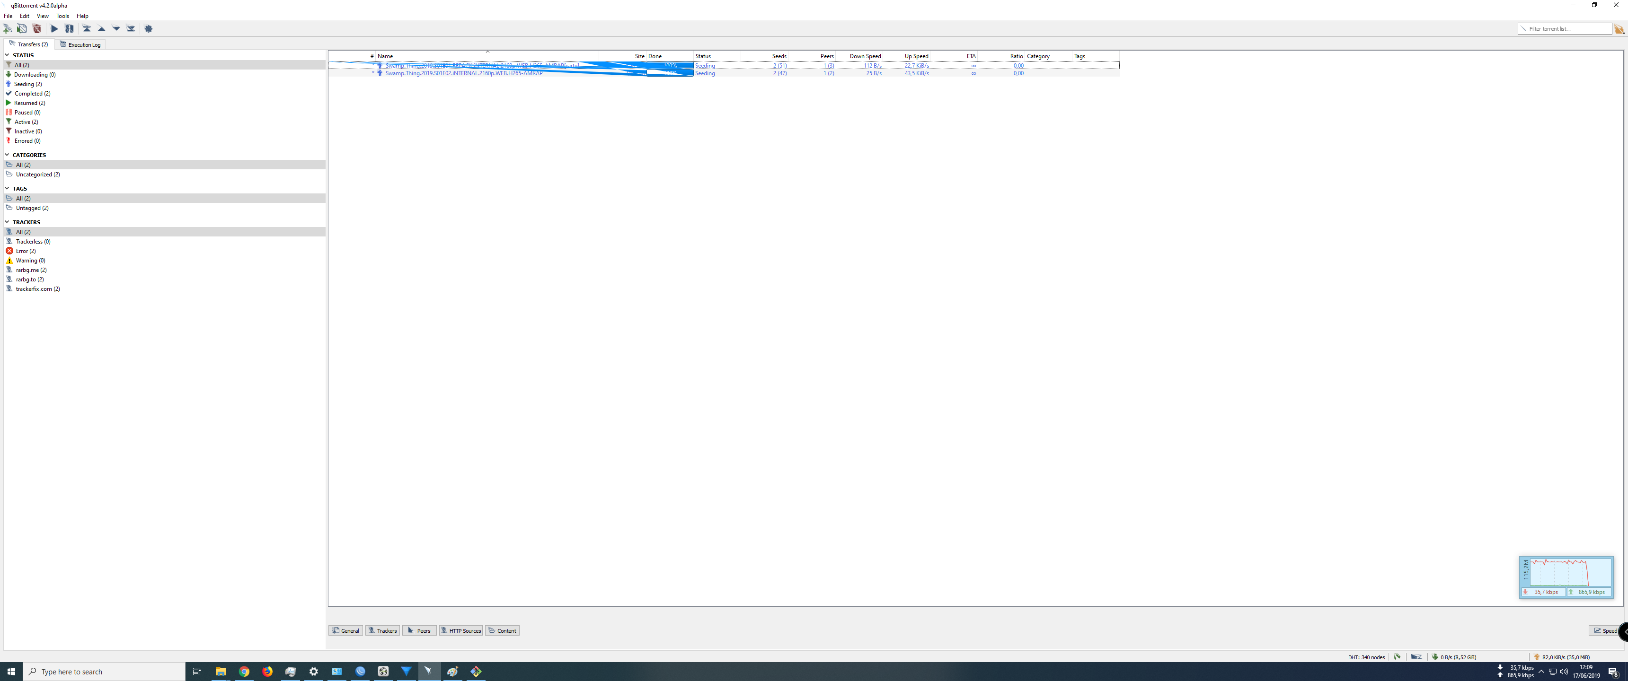Click the green download speed status icon
The width and height of the screenshot is (1628, 681).
pos(1435,657)
